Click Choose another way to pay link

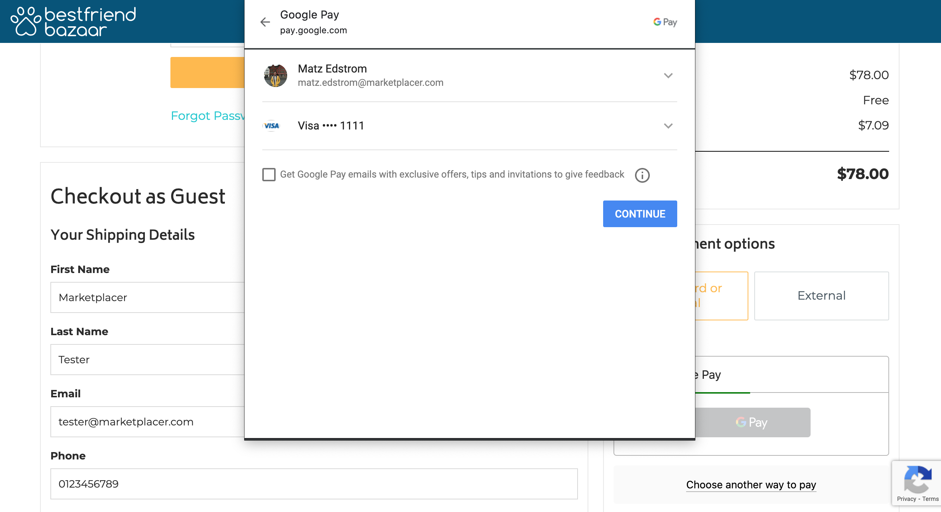(751, 485)
